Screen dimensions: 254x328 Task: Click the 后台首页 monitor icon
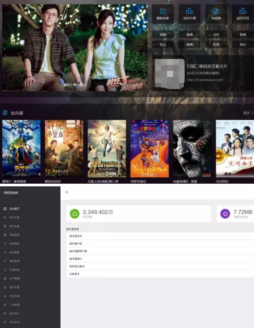click(5, 208)
